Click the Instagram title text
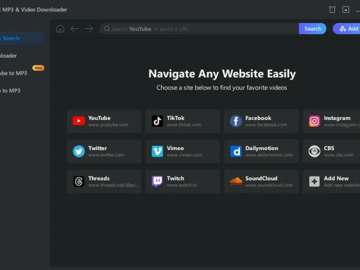360x270 pixels. [x=337, y=118]
